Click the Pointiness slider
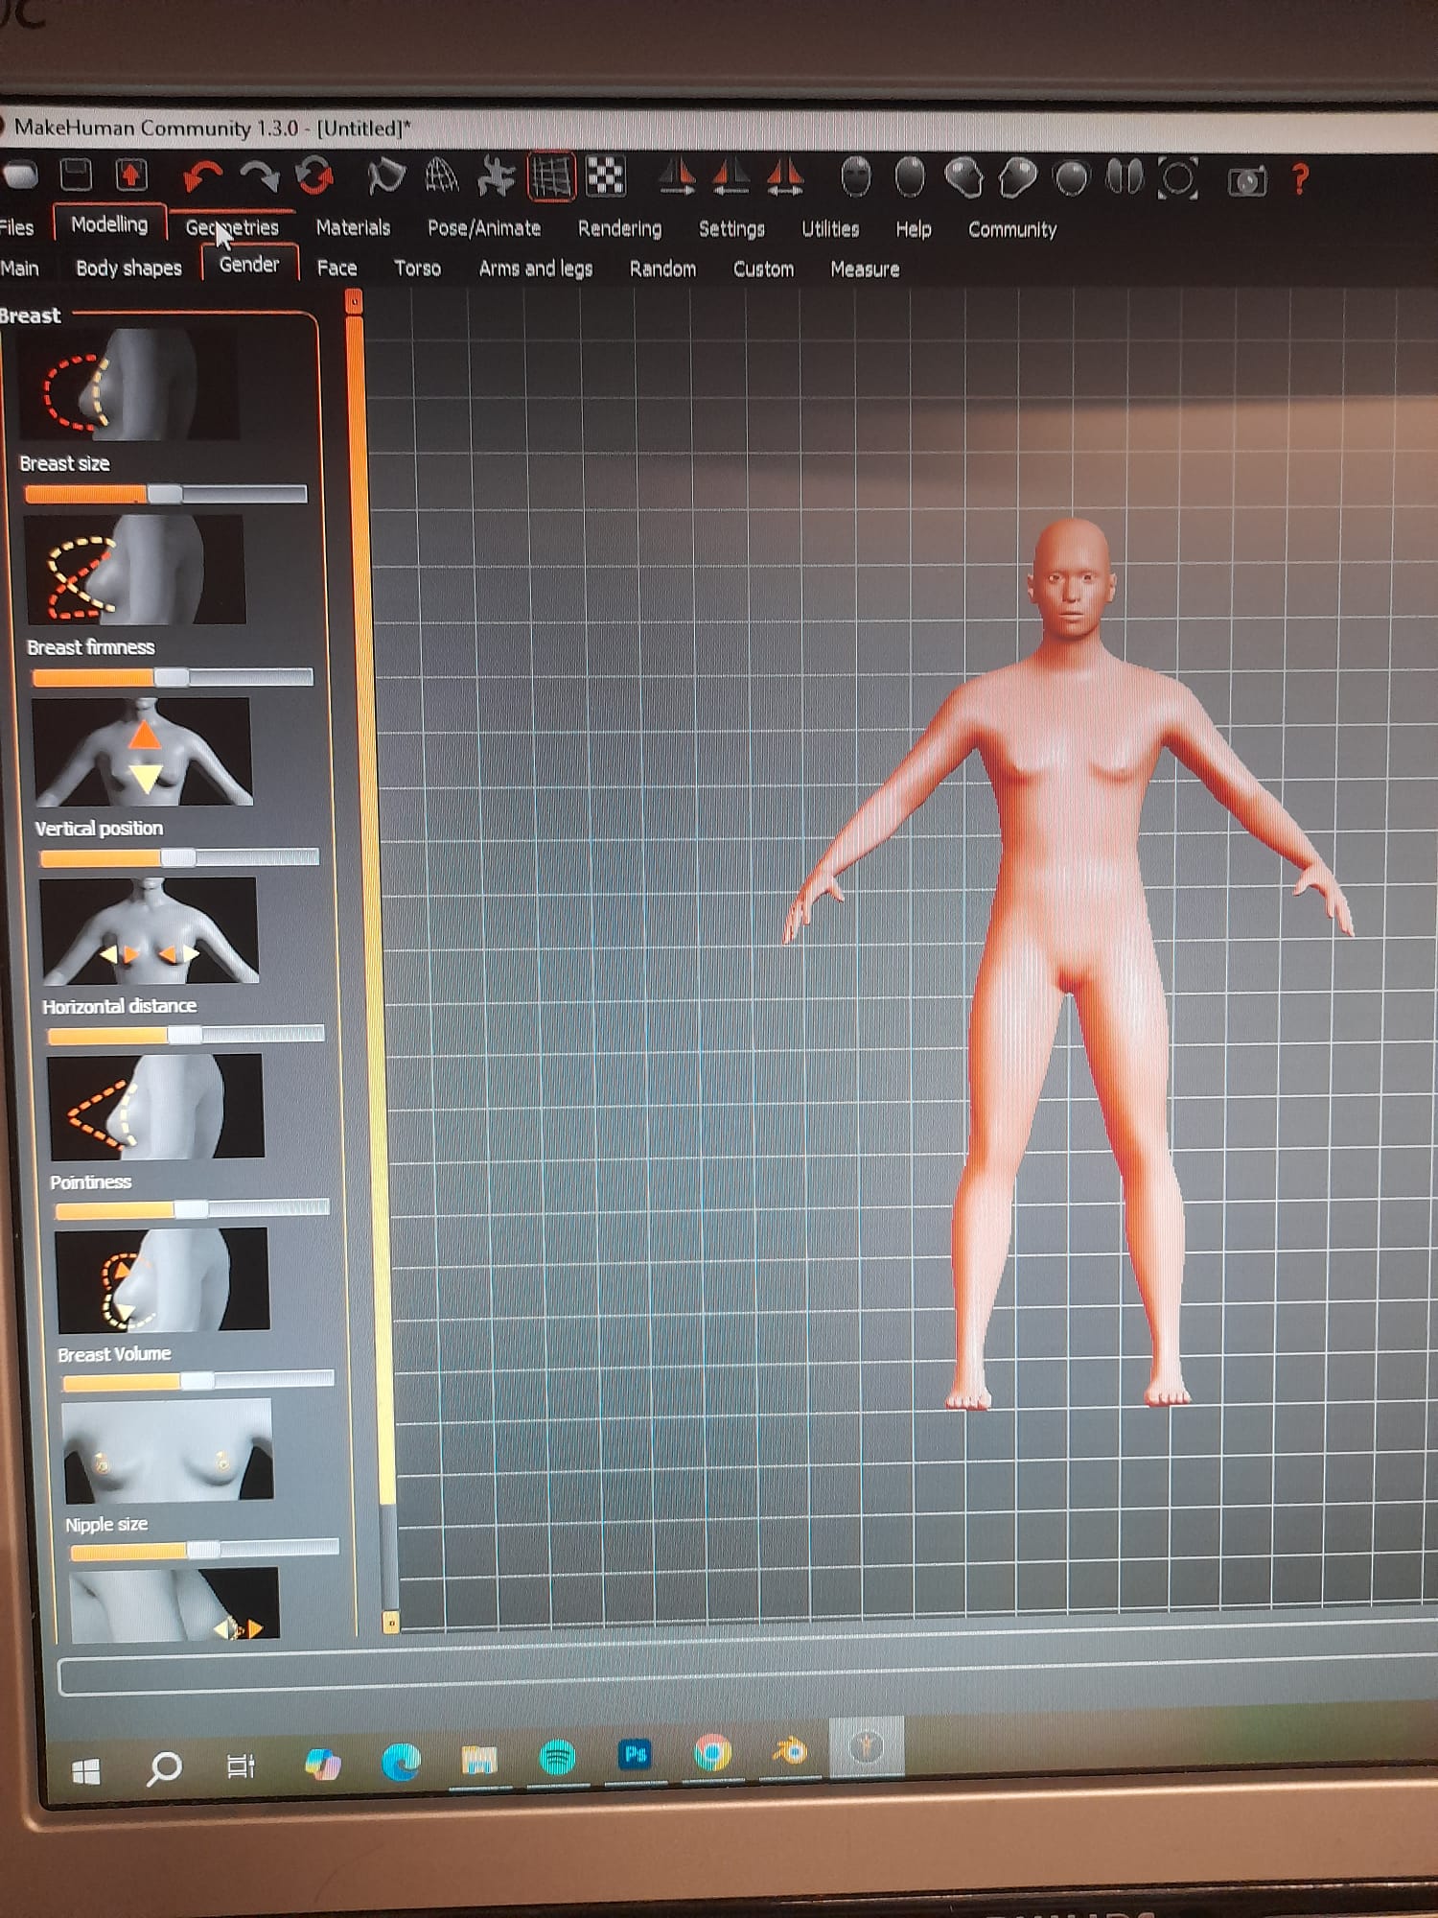 point(192,1208)
